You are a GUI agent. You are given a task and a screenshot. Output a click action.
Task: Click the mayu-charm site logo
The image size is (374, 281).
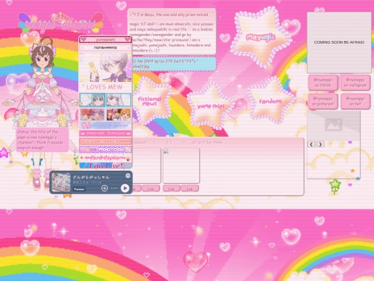(x=61, y=24)
